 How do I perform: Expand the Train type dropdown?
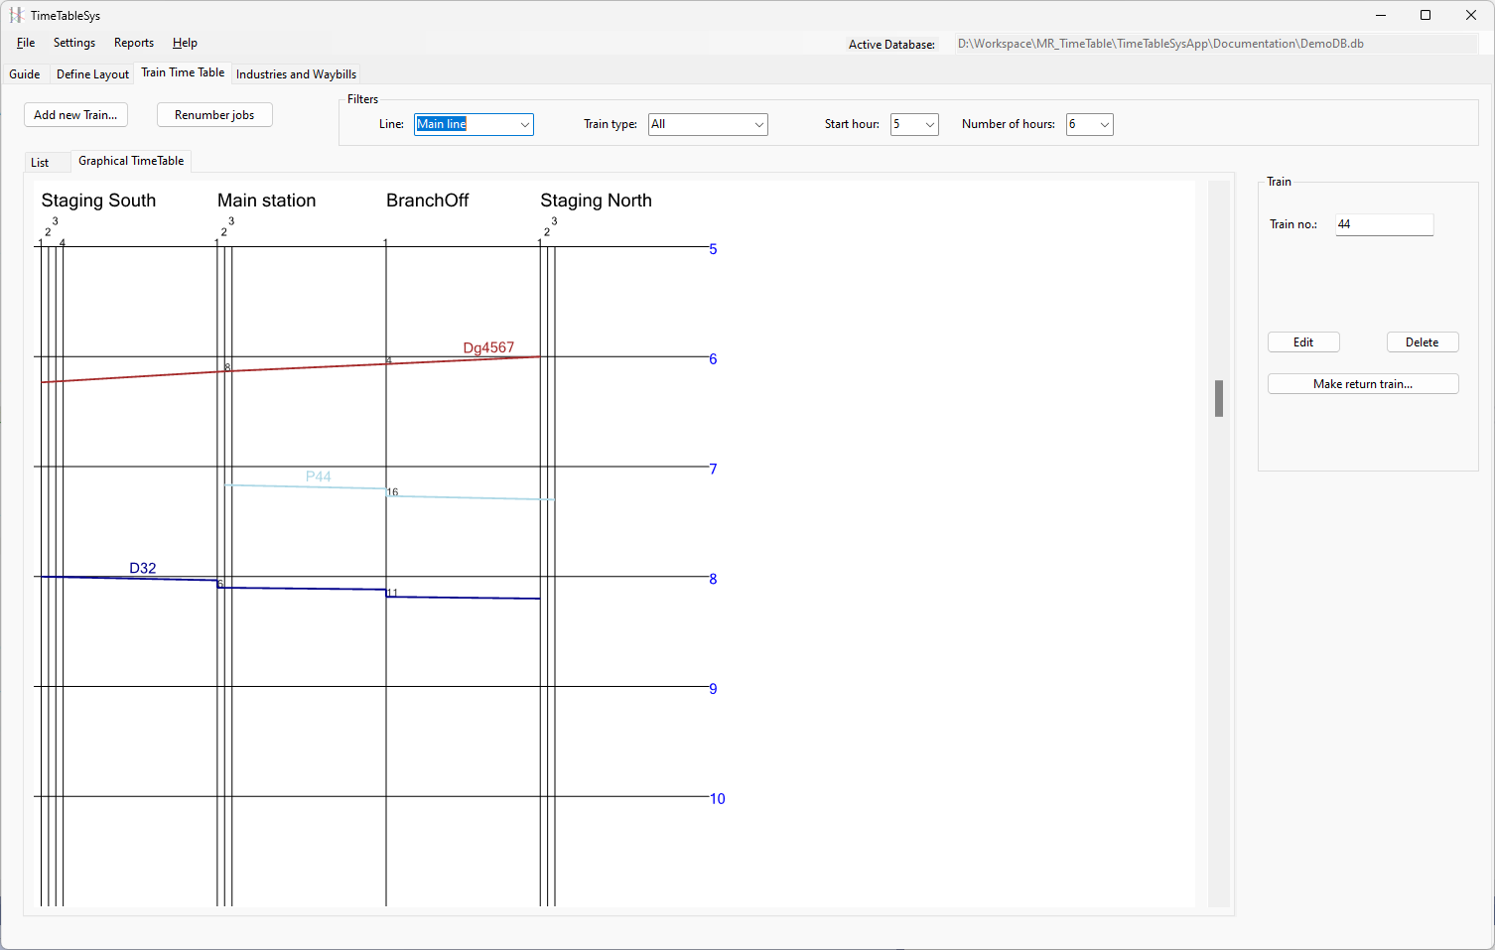(708, 124)
